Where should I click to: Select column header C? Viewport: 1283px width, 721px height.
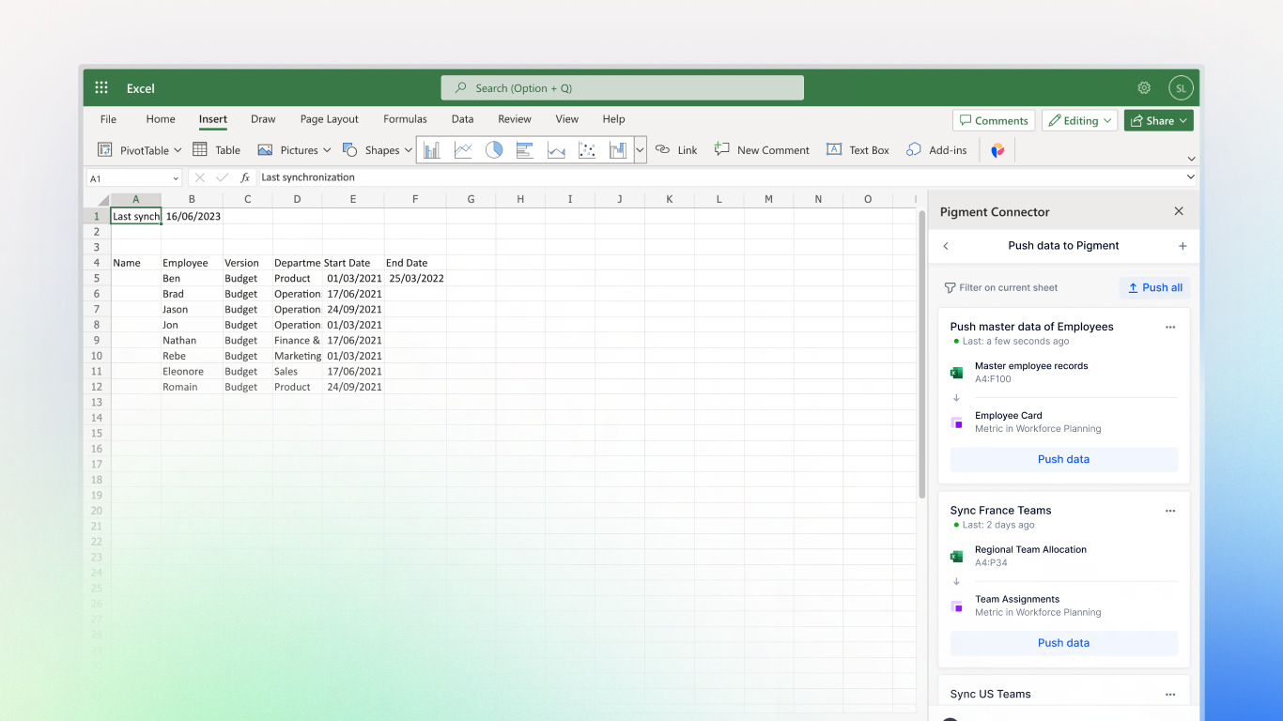click(248, 199)
